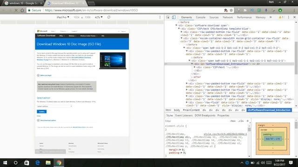This screenshot has width=298, height=167.
Task: Open device toolbar more options menu
Action: tap(160, 17)
